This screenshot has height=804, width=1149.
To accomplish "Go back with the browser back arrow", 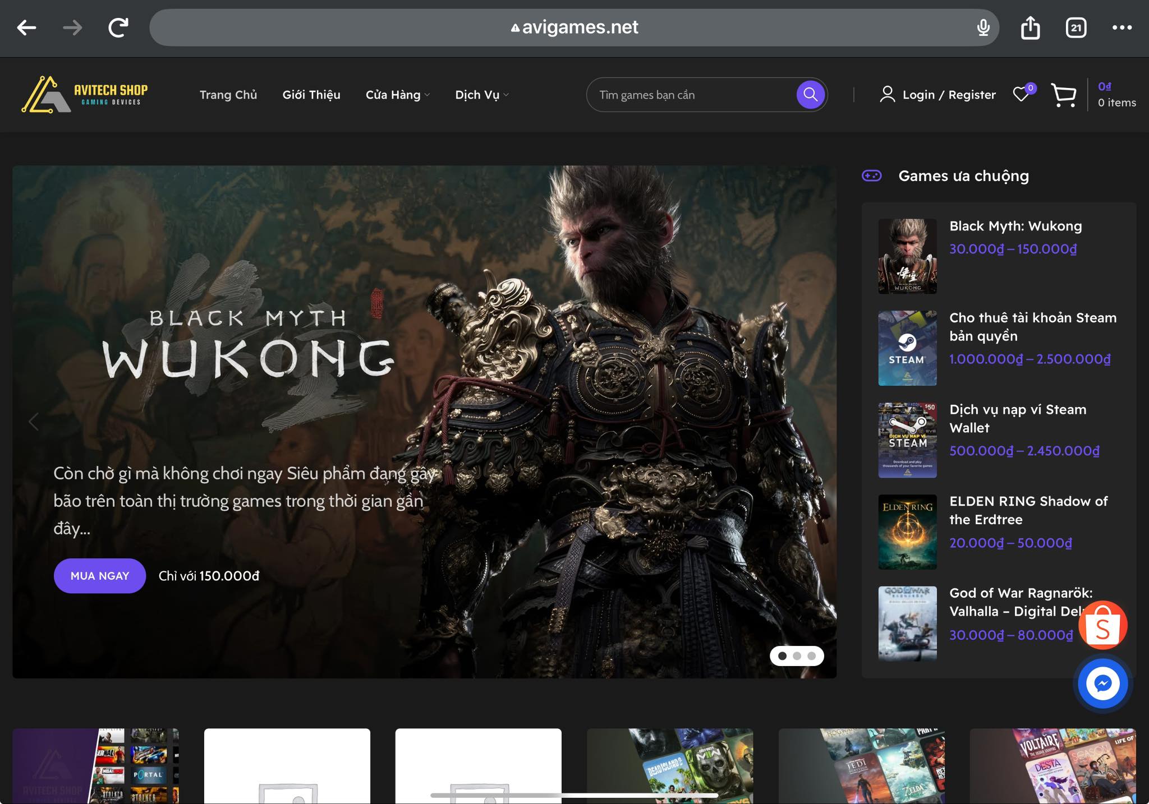I will tap(26, 27).
